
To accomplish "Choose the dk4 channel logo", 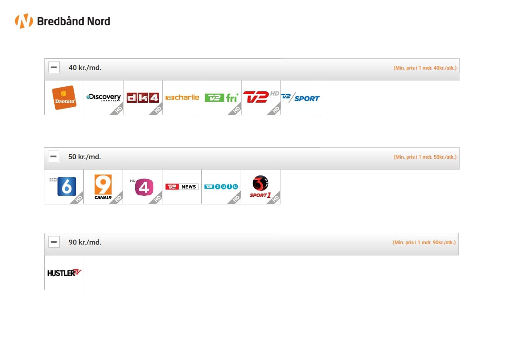I will tap(143, 98).
